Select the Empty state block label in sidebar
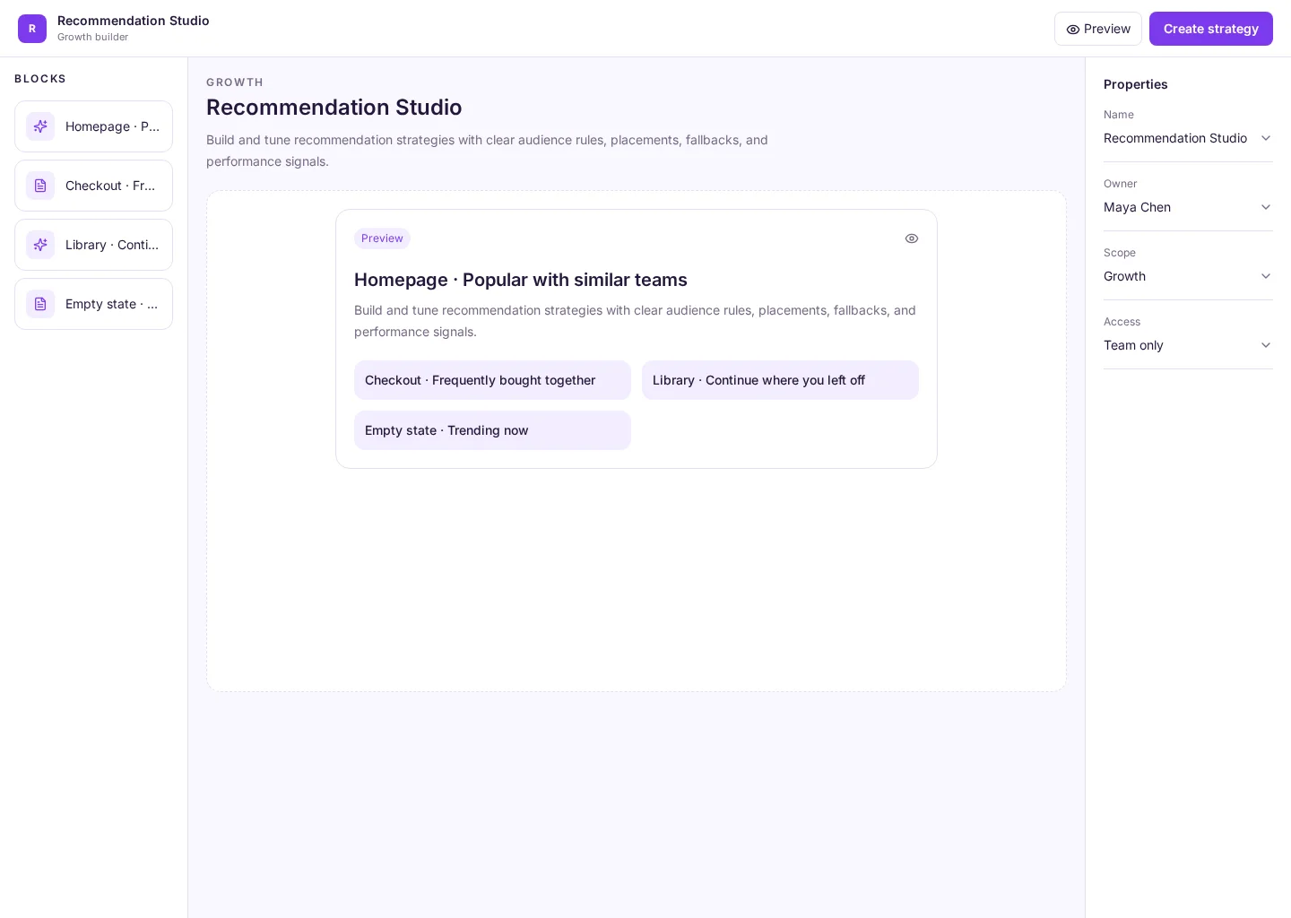Screen dimensions: 1291x918 [x=113, y=304]
